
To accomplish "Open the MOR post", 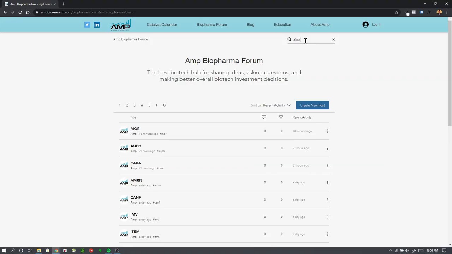I will click(x=135, y=129).
